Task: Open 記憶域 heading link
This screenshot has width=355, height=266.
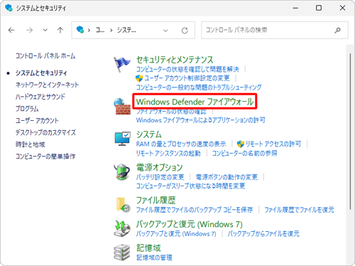Action: tap(148, 248)
